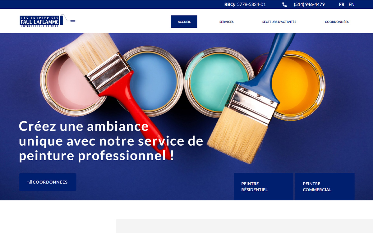The height and width of the screenshot is (233, 373).
Task: Click the hero heading "Créez une ambiance unique"
Action: (111, 141)
